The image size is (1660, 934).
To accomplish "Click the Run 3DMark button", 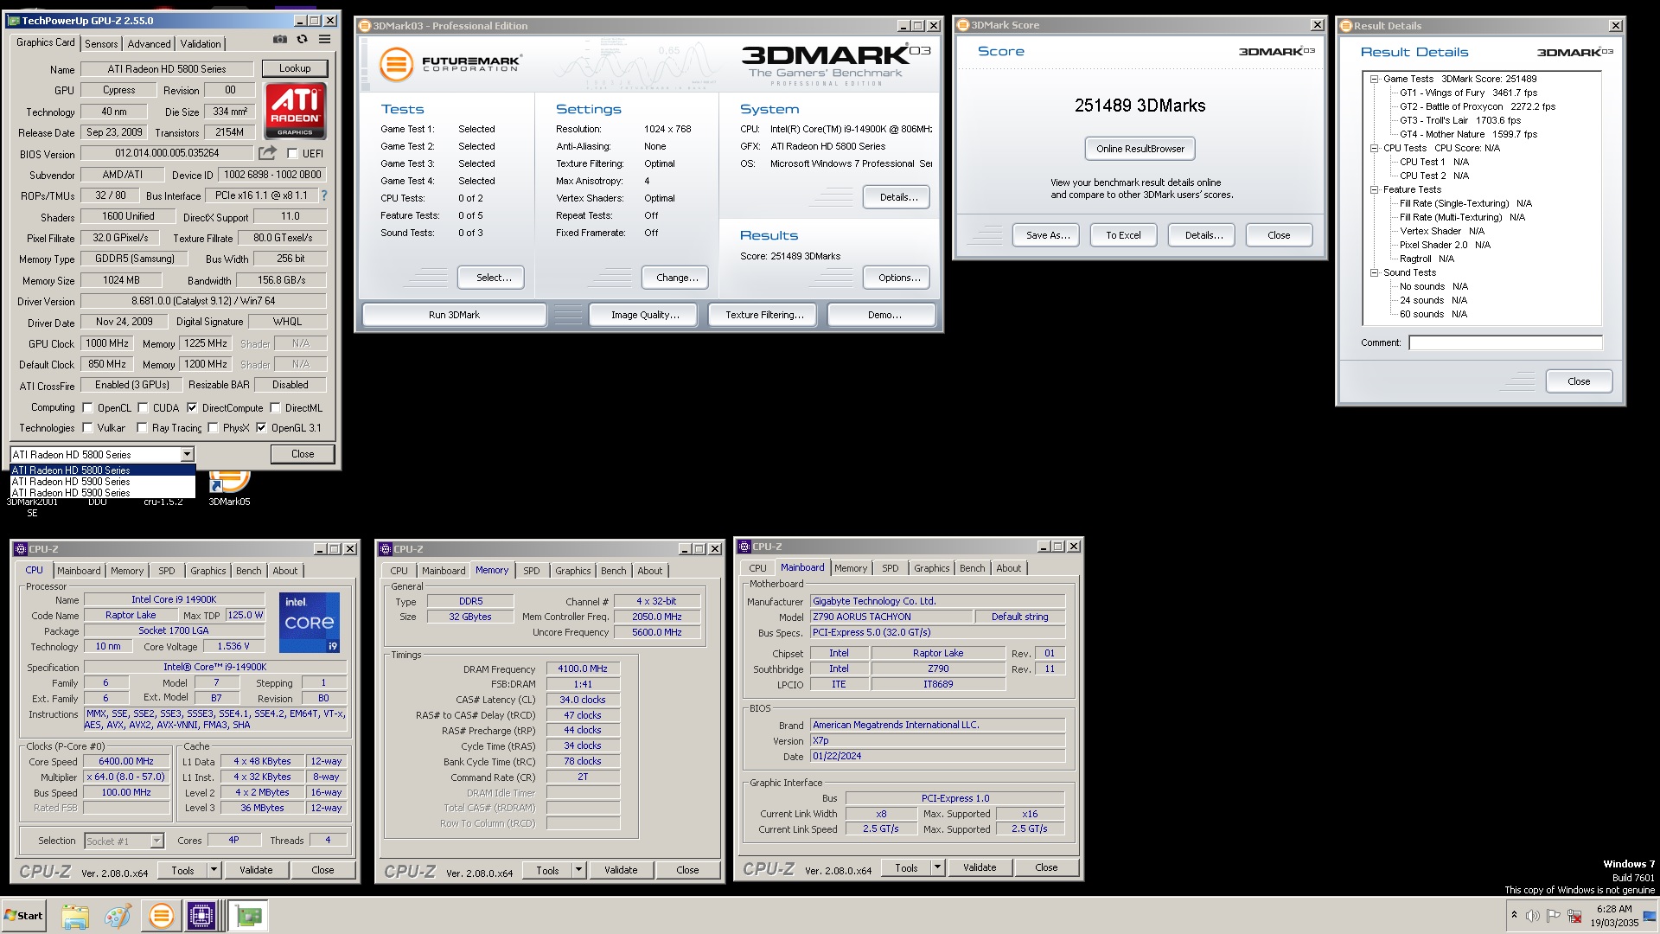I will click(x=454, y=315).
